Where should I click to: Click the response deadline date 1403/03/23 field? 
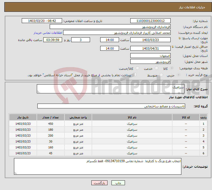[150, 40]
